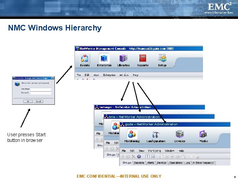The image size is (238, 179).
Task: Open Monitoring menu in guda window
Action: [154, 151]
